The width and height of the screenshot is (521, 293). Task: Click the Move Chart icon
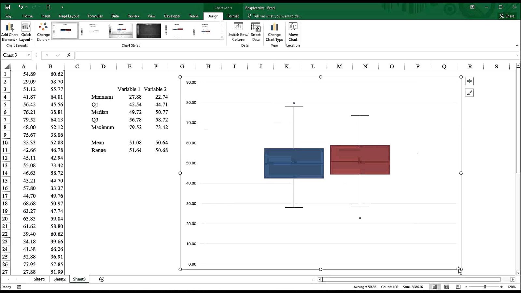point(293,31)
